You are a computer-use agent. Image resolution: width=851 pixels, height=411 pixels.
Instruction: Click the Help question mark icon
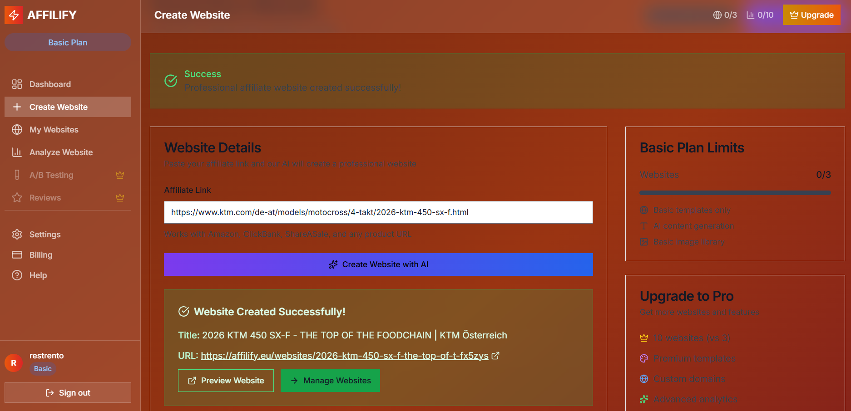17,275
